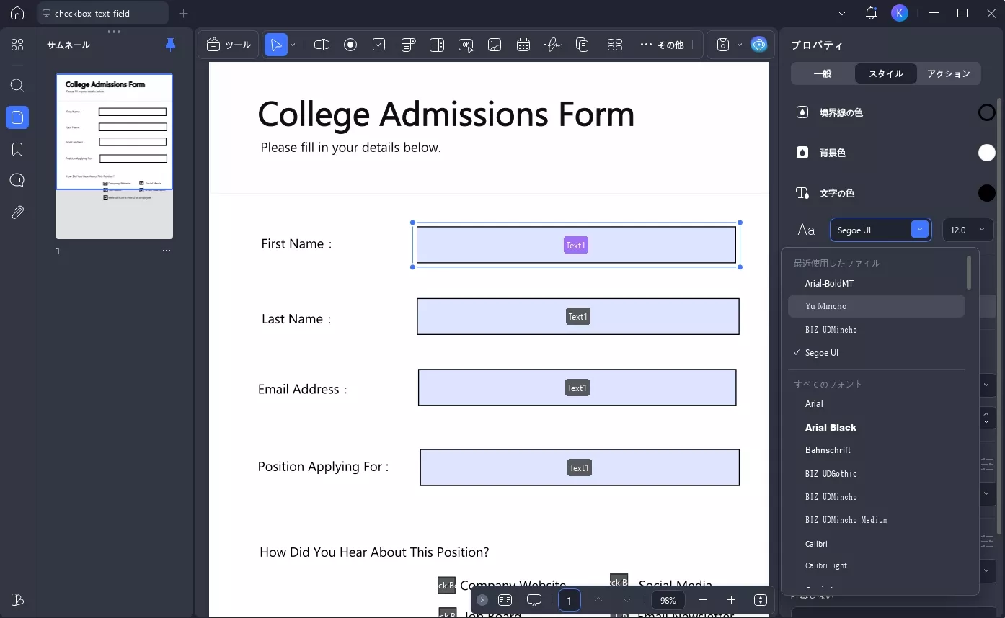Viewport: 1005px width, 618px height.
Task: Go to the home screen icon
Action: [x=17, y=13]
